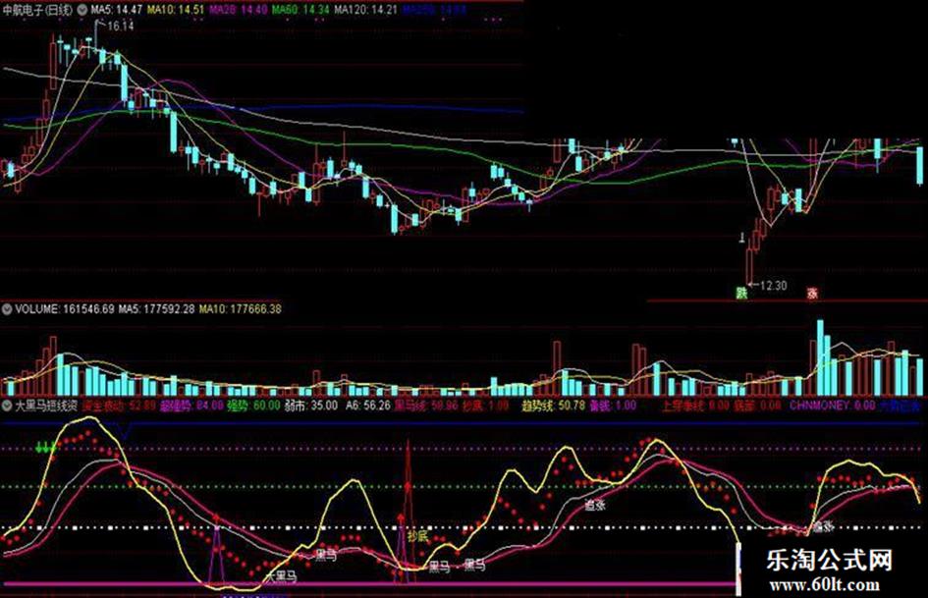Click the volume MA5: 177592.28 label
The height and width of the screenshot is (598, 928).
(156, 309)
